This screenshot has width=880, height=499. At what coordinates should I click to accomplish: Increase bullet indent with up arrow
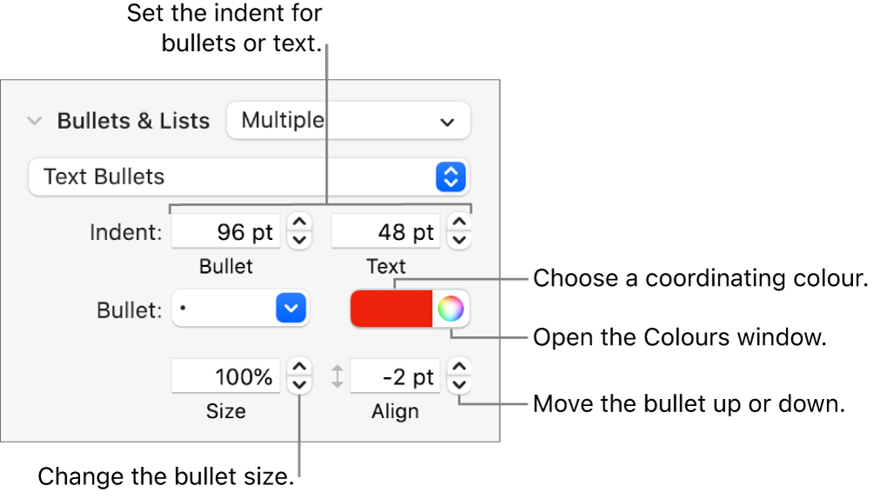(299, 224)
